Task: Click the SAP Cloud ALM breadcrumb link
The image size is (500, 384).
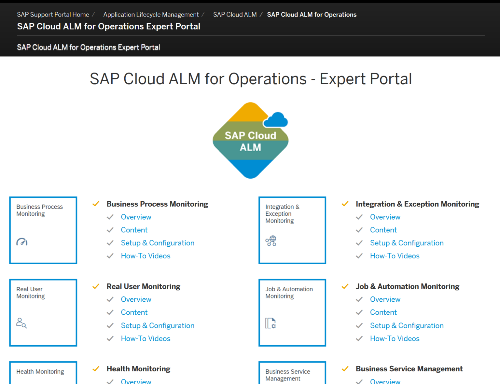Action: tap(235, 14)
